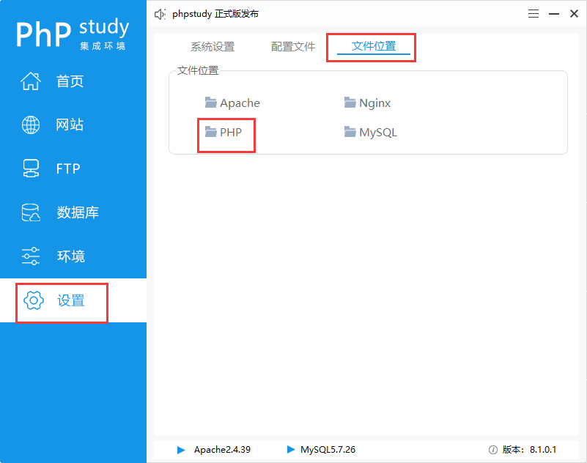Screen dimensions: 587x463
Task: Toggle the Apache2.4.39 service indicator
Action: tap(181, 450)
